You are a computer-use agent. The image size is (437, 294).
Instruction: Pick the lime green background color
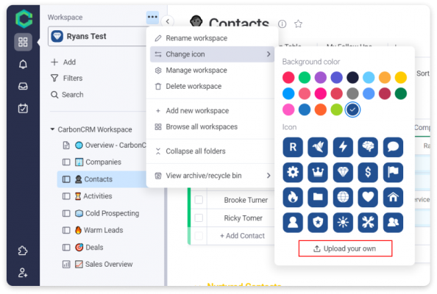click(x=336, y=110)
